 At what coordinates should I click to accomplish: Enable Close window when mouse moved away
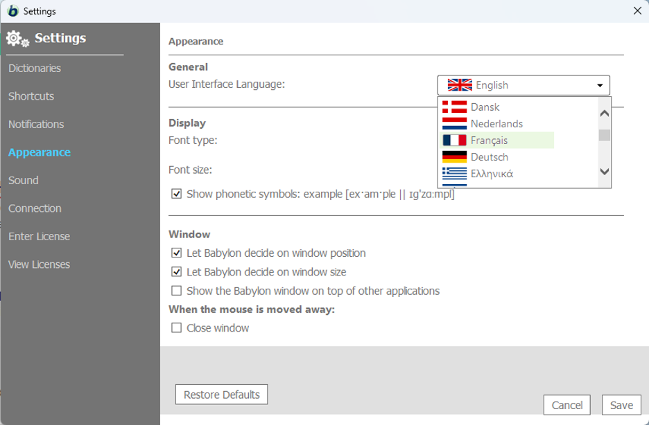coord(176,328)
